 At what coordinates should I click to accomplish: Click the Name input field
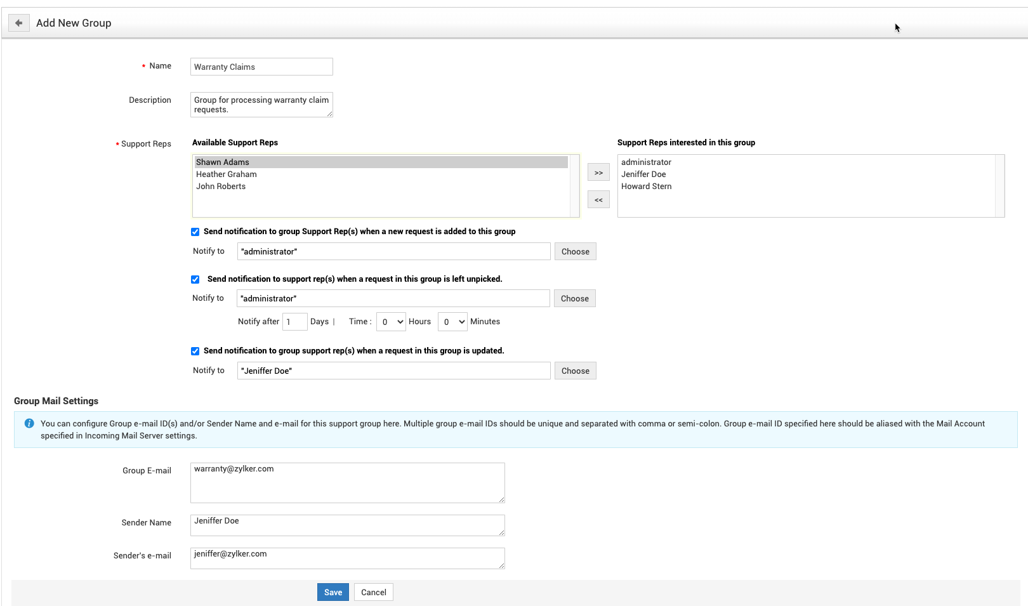pyautogui.click(x=261, y=67)
